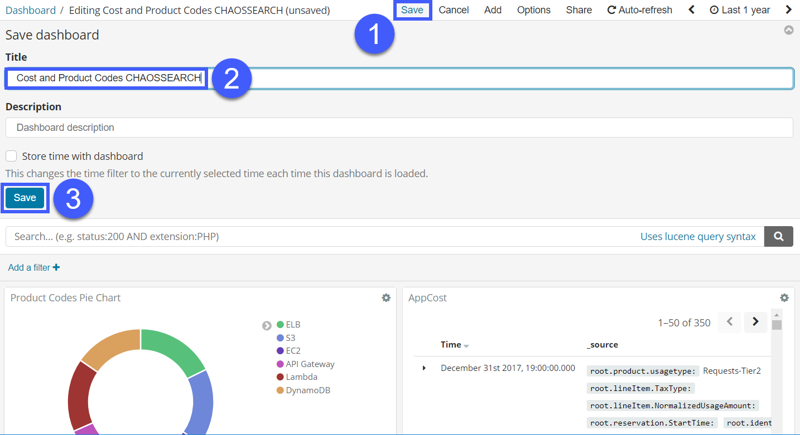Enable Store time with dashboard checkbox

(x=11, y=156)
